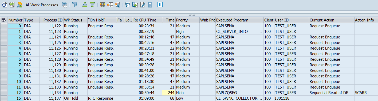Click CPU Time 00:23:34 cell
Image resolution: width=378 pixels, height=101 pixels.
(150, 26)
